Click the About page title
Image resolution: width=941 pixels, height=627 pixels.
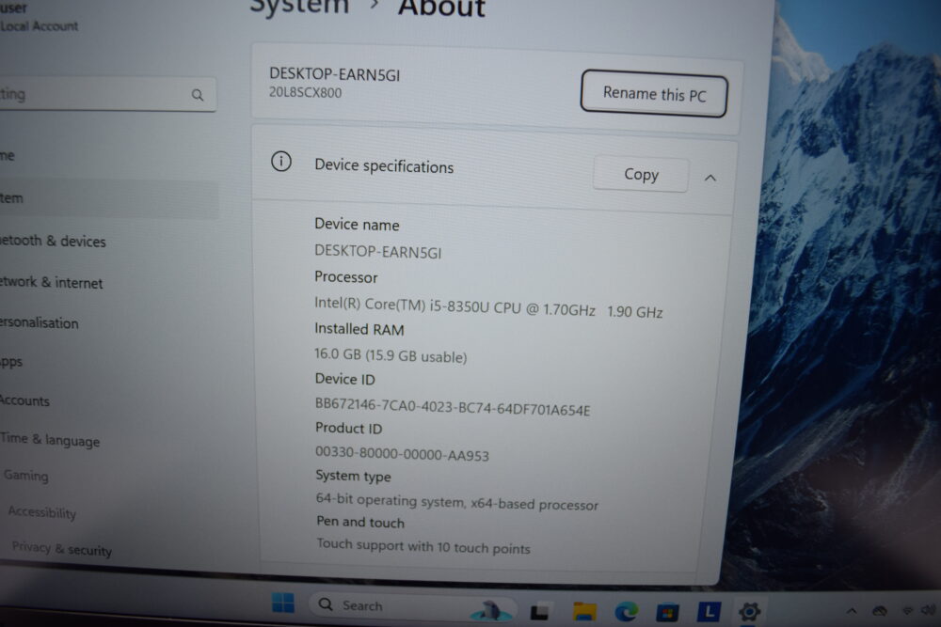click(441, 8)
